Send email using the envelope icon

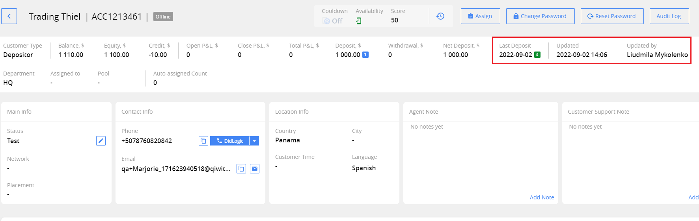coord(255,169)
